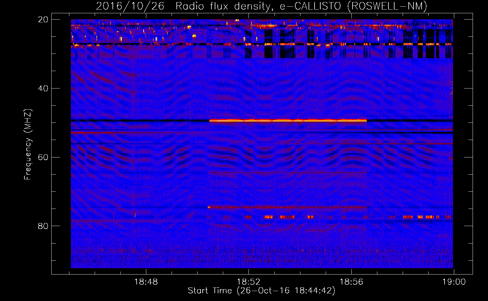Click the 18:56 time tick label

coord(351,282)
